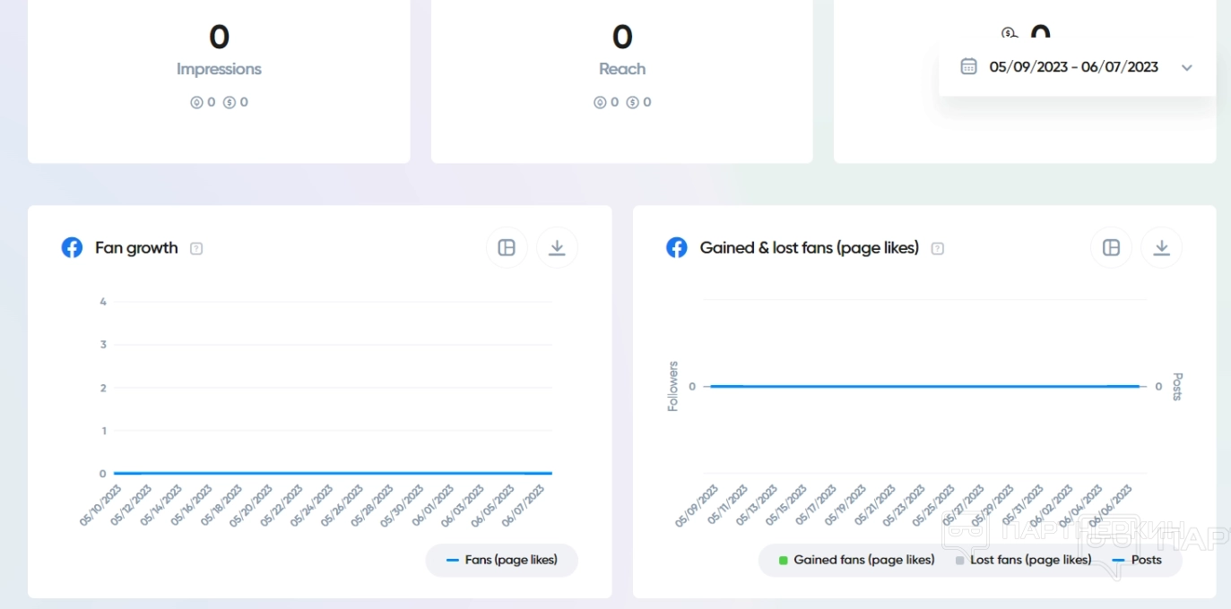Toggle Fans (page likes) legend series
The image size is (1231, 609).
tap(502, 560)
